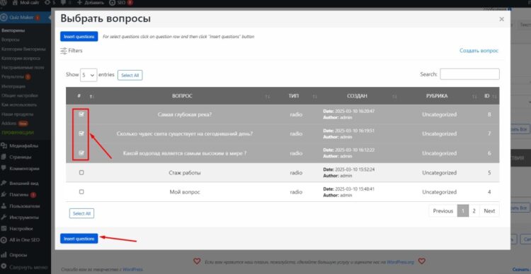
Task: Click question text Самая глубокая река?
Action: (185, 114)
